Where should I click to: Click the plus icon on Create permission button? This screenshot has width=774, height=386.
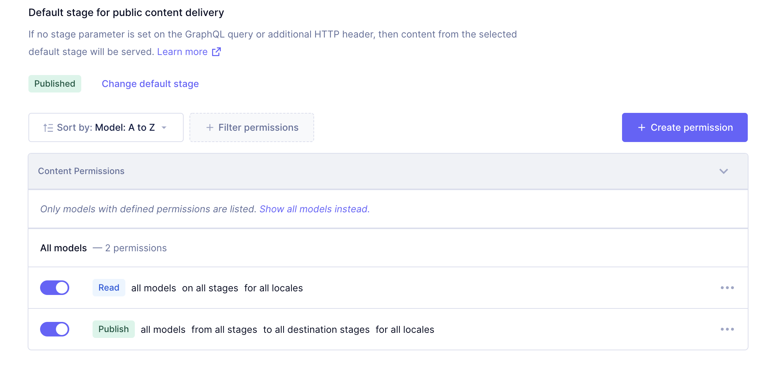tap(641, 127)
